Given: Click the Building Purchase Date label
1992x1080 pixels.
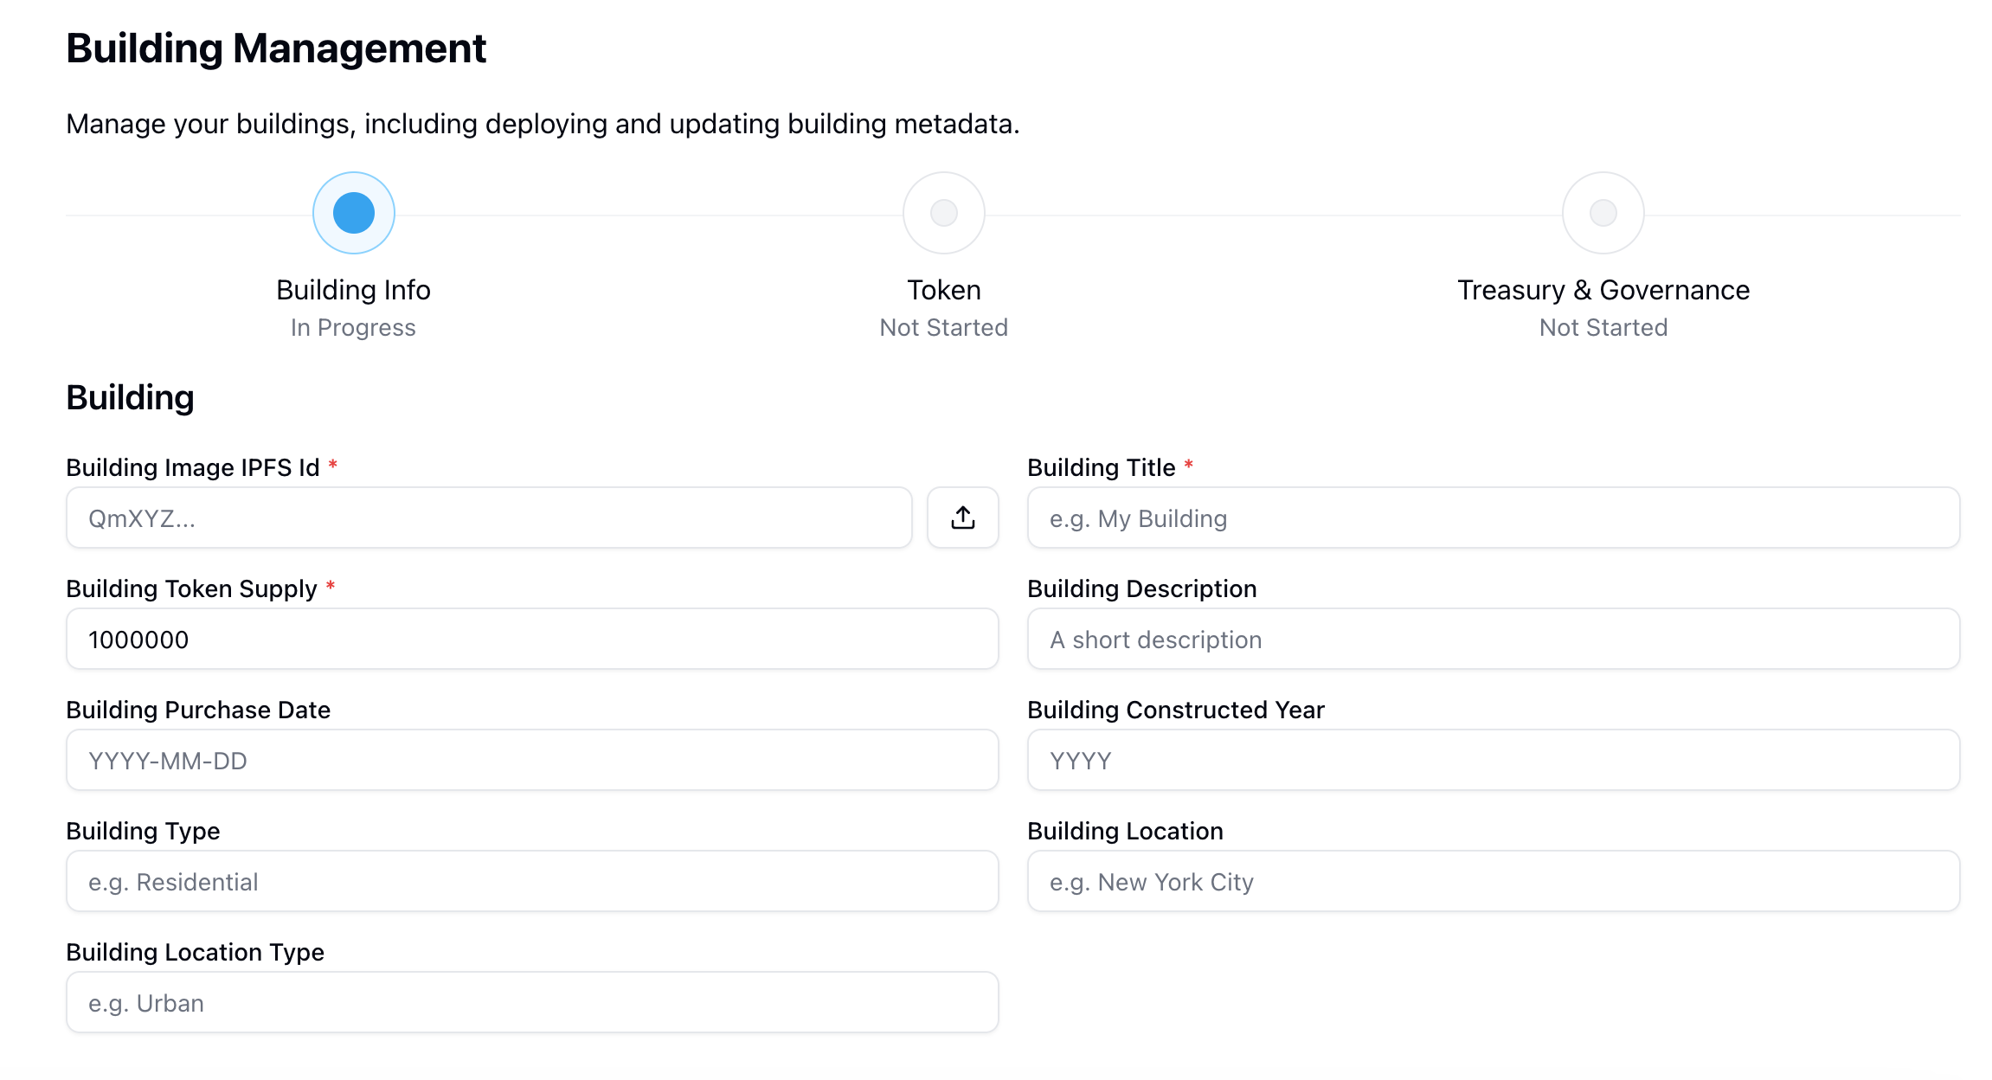Looking at the screenshot, I should (198, 710).
